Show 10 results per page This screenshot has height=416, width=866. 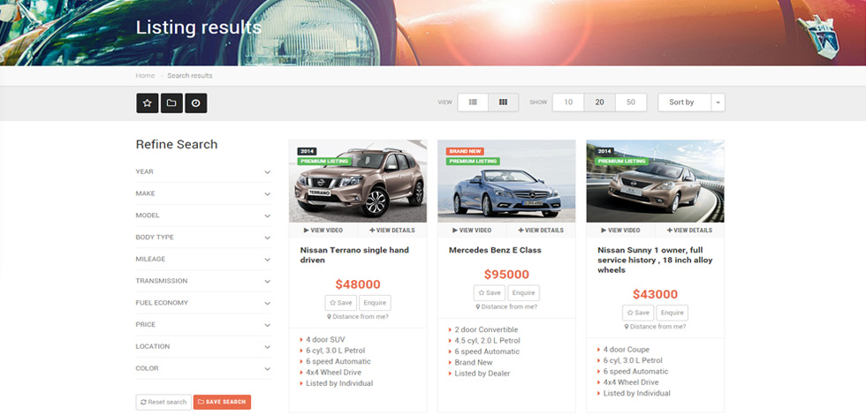click(x=568, y=102)
